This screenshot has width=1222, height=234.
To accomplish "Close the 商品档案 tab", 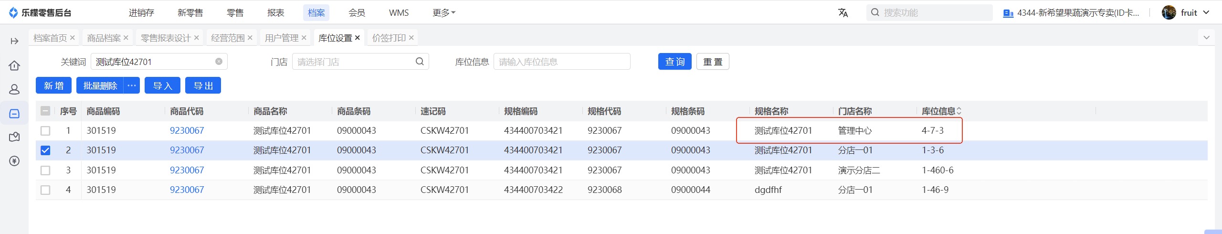I will tap(126, 38).
